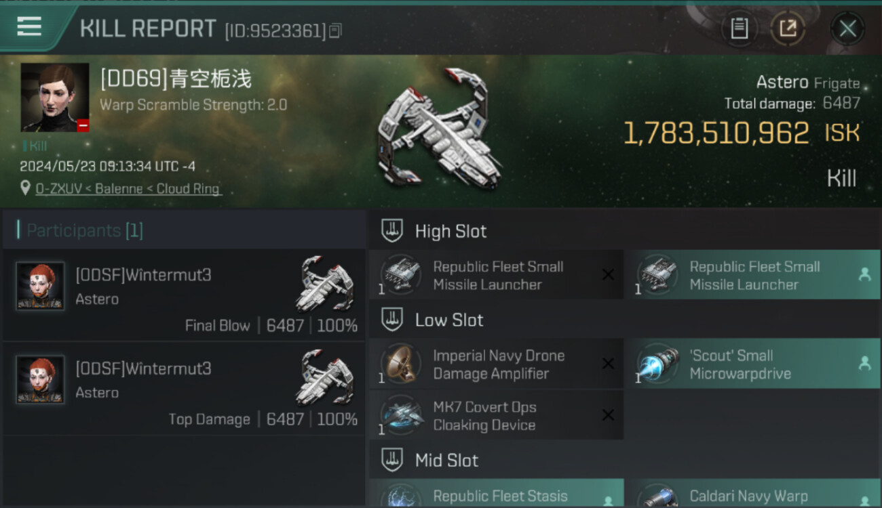Copy the kill report ID

click(x=335, y=30)
